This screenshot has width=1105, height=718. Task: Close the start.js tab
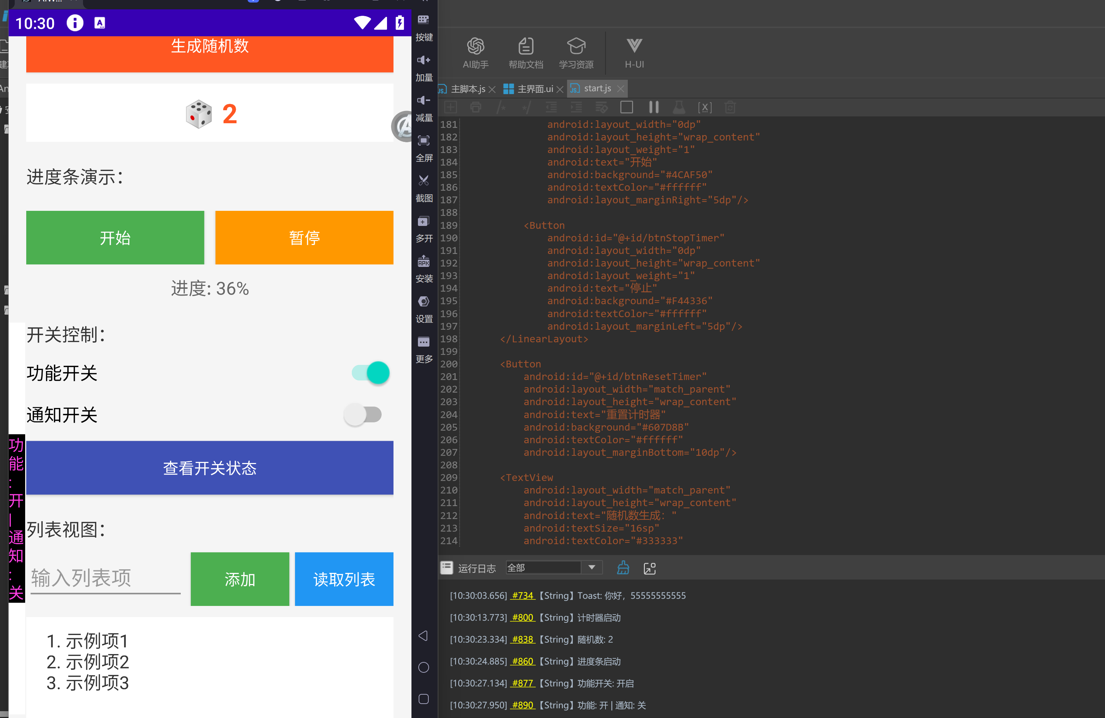tap(620, 89)
